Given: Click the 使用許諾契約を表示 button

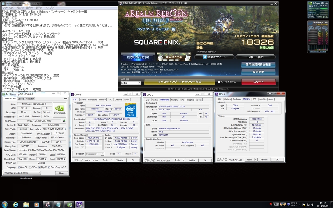Looking at the screenshot, I should click(258, 65).
